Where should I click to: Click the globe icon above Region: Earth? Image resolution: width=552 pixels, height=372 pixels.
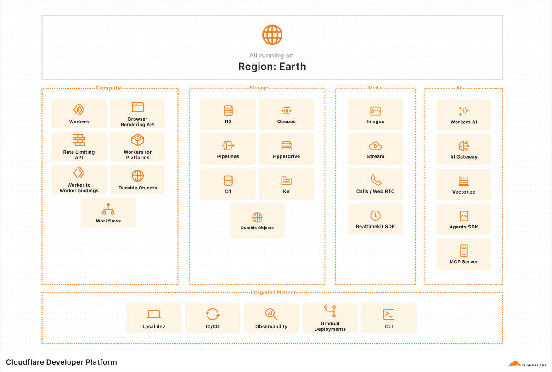click(272, 35)
